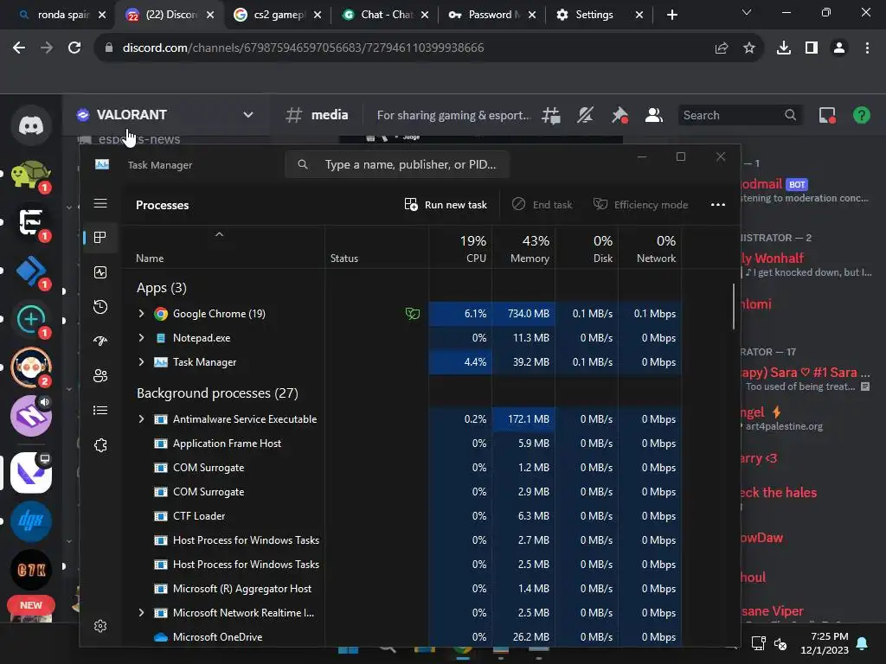Screen dimensions: 886x664
Task: Sort processes by Name column header
Action: [x=223, y=248]
